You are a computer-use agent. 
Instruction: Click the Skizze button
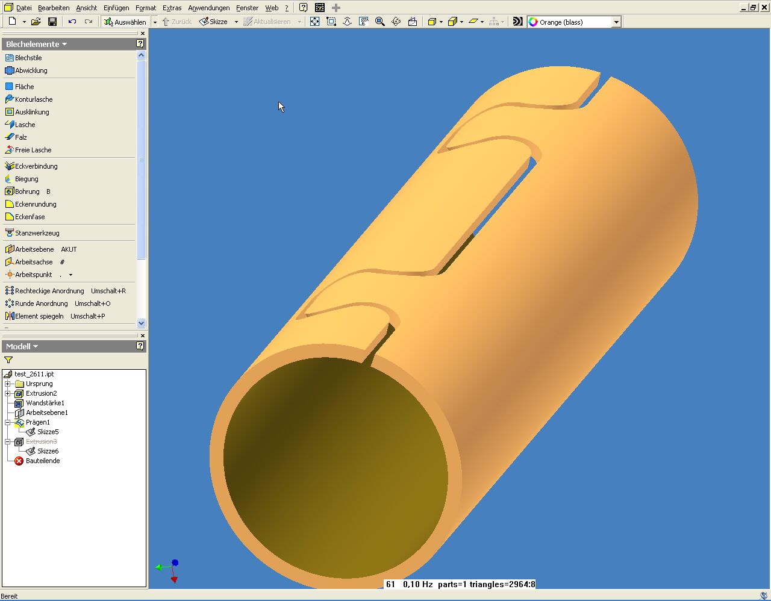point(214,22)
